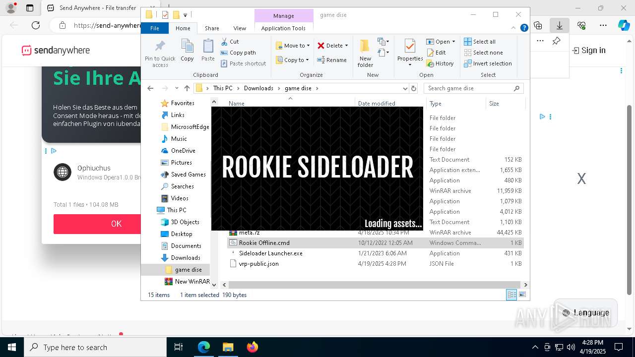The height and width of the screenshot is (357, 635).
Task: Open Delete dropdown arrow
Action: coord(346,46)
